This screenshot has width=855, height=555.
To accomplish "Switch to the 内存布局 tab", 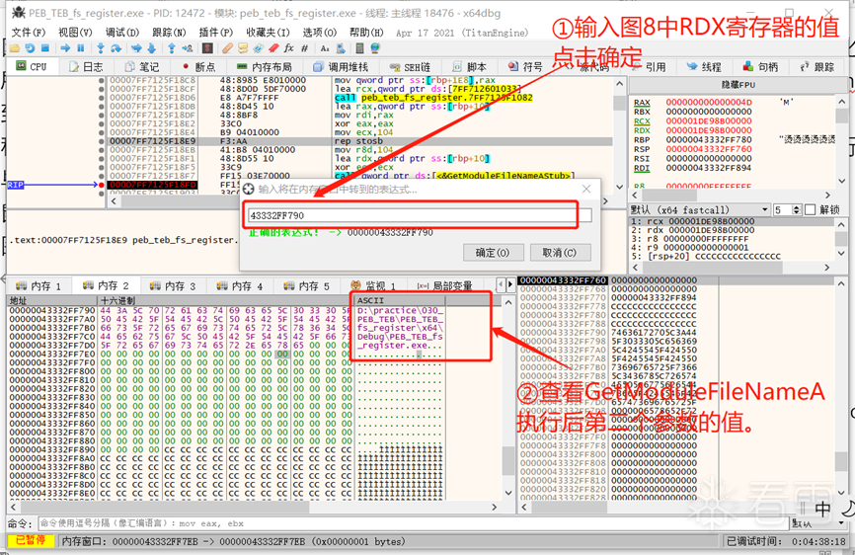I will pyautogui.click(x=264, y=66).
